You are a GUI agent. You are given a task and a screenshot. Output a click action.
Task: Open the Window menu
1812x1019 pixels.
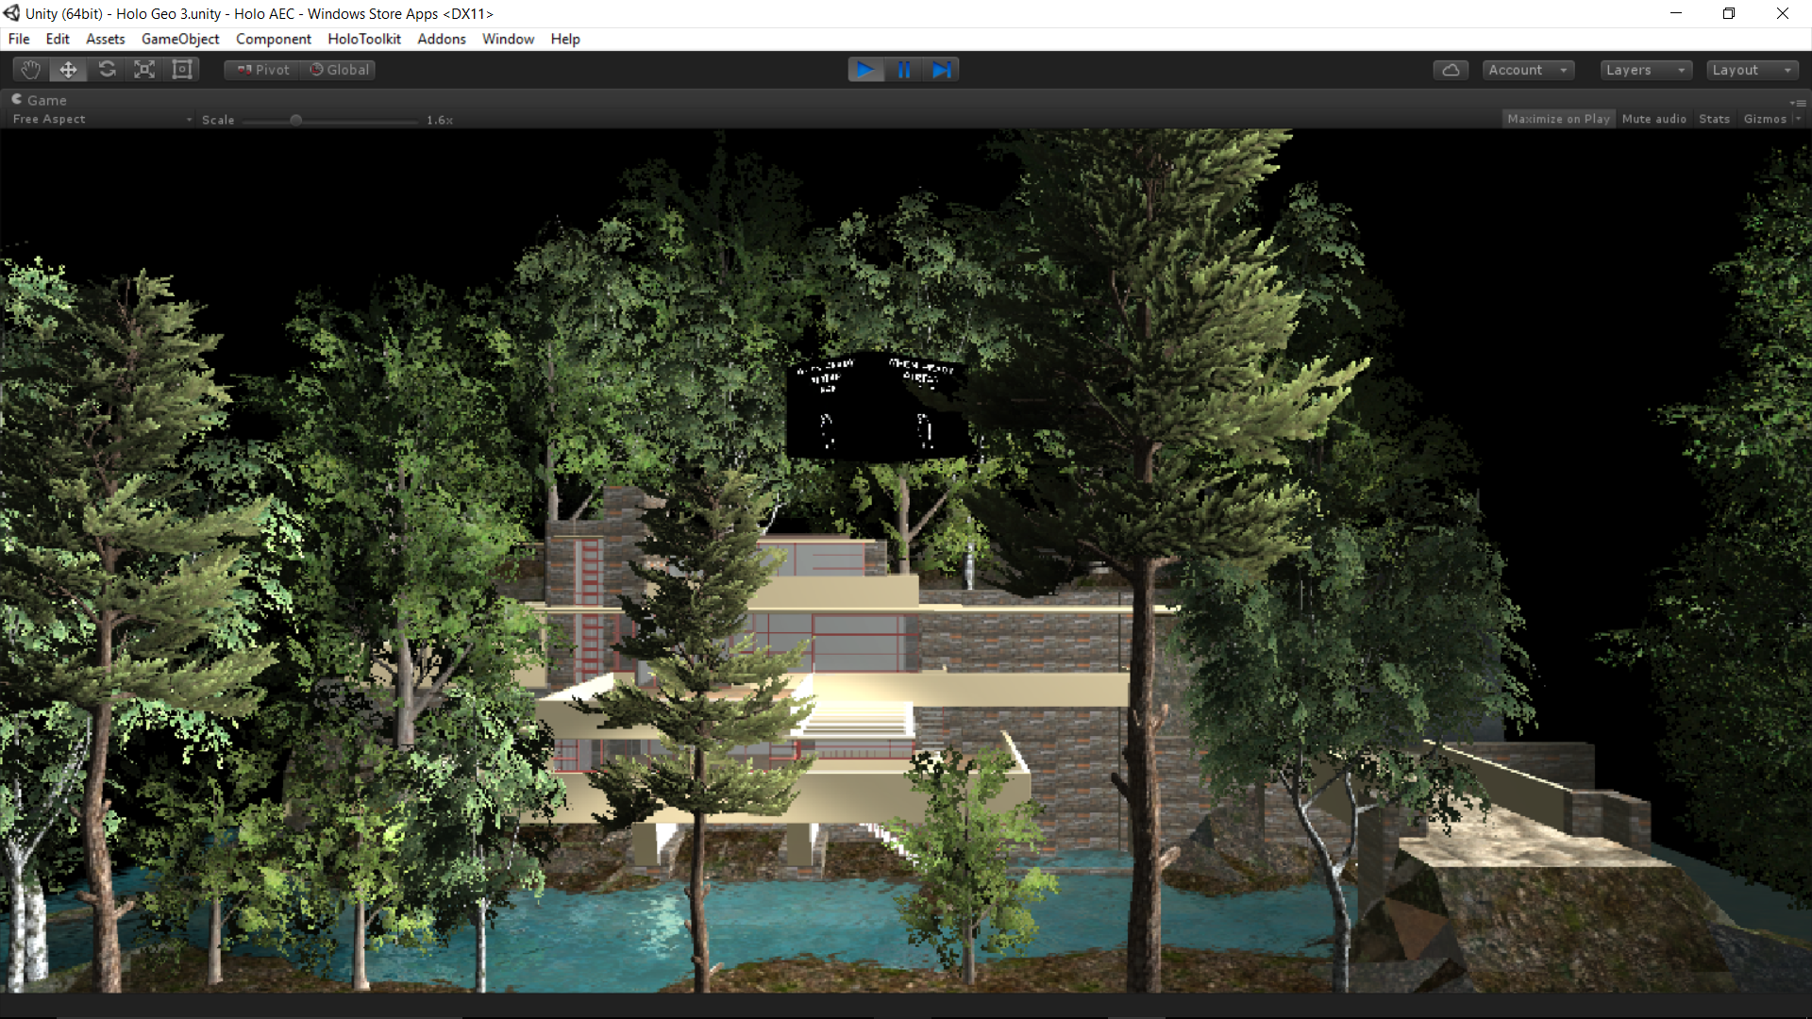click(509, 39)
